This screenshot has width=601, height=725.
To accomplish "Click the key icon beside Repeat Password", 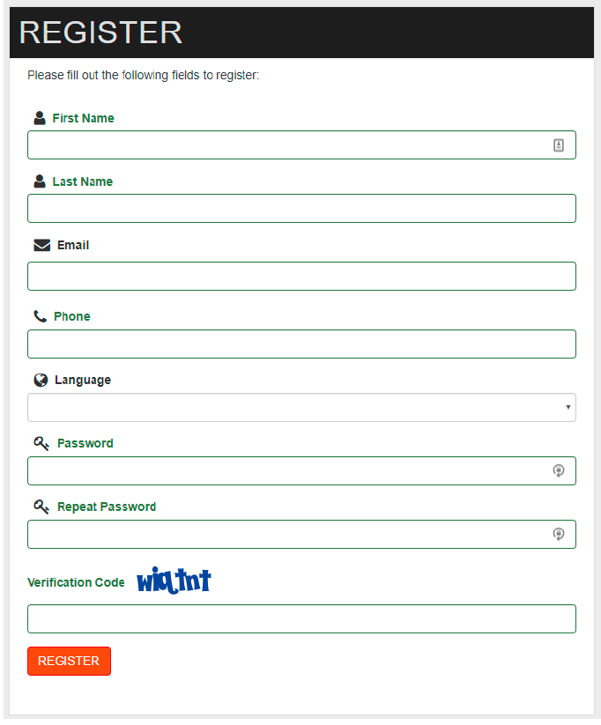I will coord(41,507).
